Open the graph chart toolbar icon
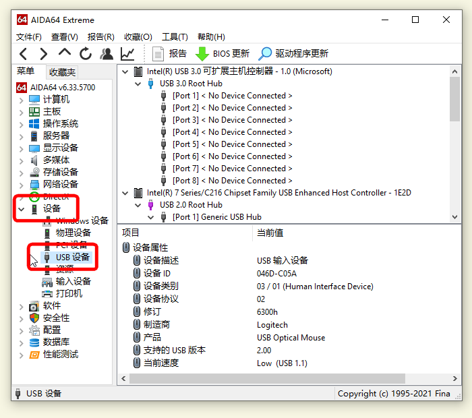This screenshot has width=472, height=418. tap(127, 54)
